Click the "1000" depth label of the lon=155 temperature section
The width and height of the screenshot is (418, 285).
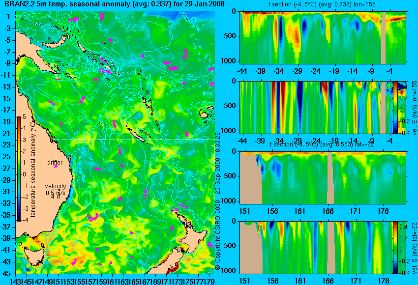pos(229,61)
